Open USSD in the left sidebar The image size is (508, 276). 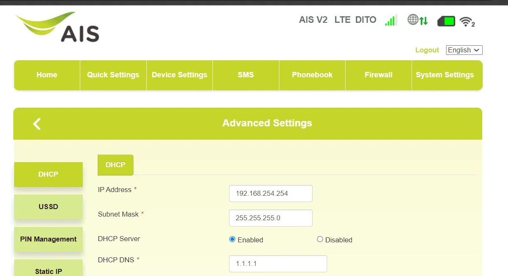coord(48,207)
